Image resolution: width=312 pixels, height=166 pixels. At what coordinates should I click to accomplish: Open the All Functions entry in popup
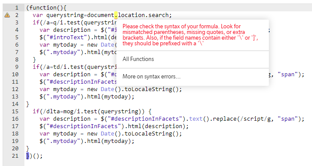pos(138,59)
